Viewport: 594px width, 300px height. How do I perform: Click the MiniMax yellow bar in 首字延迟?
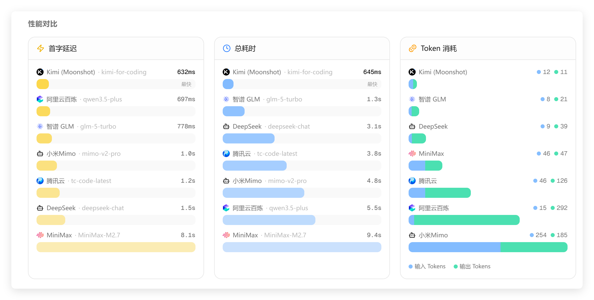(x=116, y=247)
